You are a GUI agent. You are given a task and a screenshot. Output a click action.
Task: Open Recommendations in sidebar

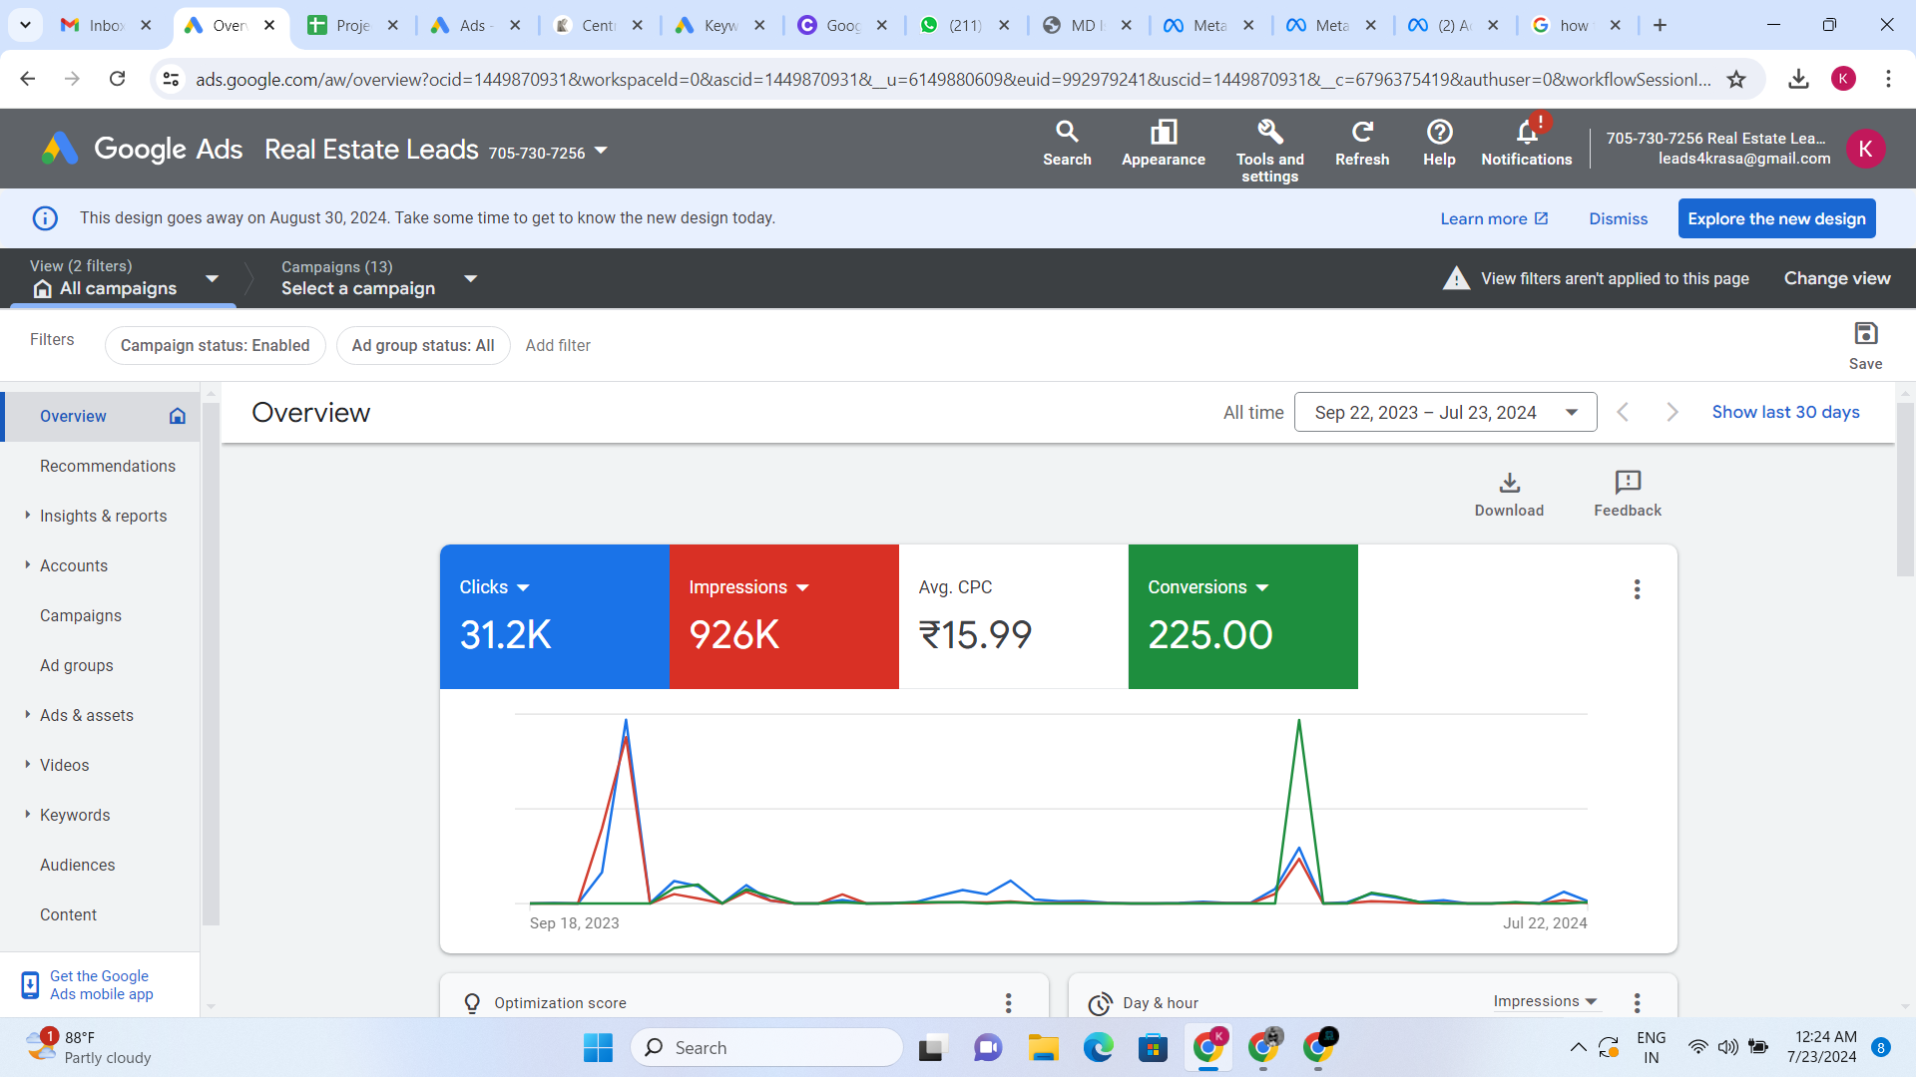click(x=108, y=466)
